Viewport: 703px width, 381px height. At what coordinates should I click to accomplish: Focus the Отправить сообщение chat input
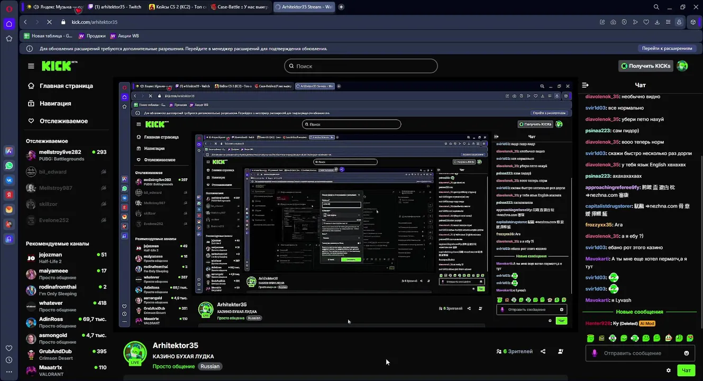(641, 353)
